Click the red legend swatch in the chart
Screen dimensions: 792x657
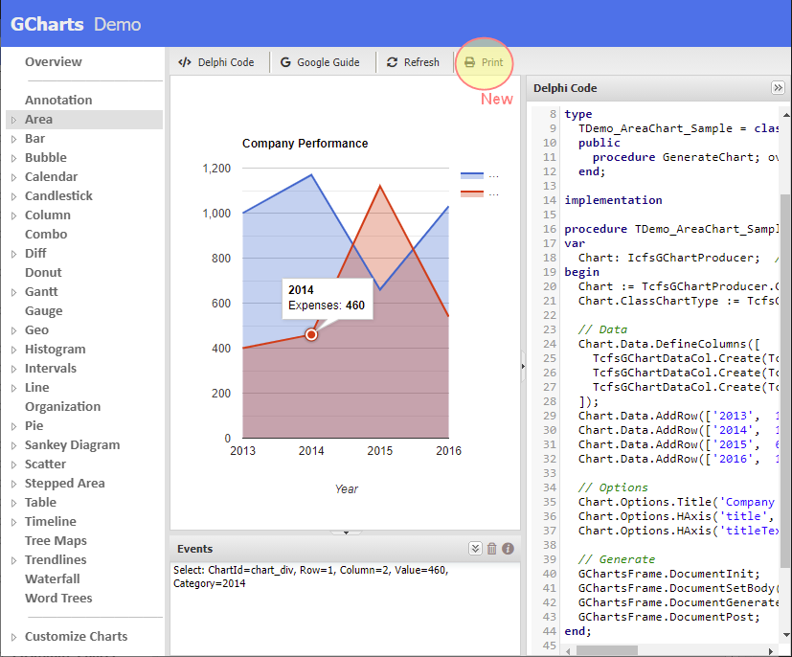[472, 193]
